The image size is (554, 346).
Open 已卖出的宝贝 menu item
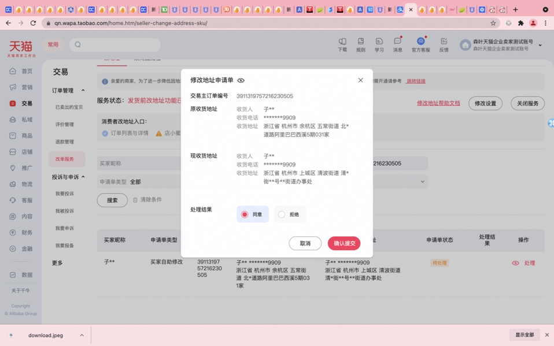[x=69, y=107]
